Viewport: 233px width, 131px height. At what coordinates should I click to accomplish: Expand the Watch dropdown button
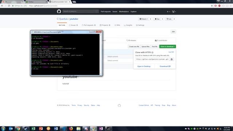click(x=143, y=19)
